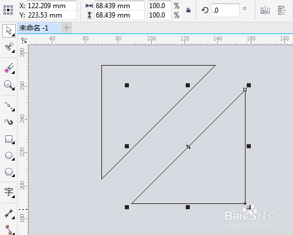The width and height of the screenshot is (293, 235).
Task: Switch to the 未命名 -1 document tab
Action: point(39,28)
